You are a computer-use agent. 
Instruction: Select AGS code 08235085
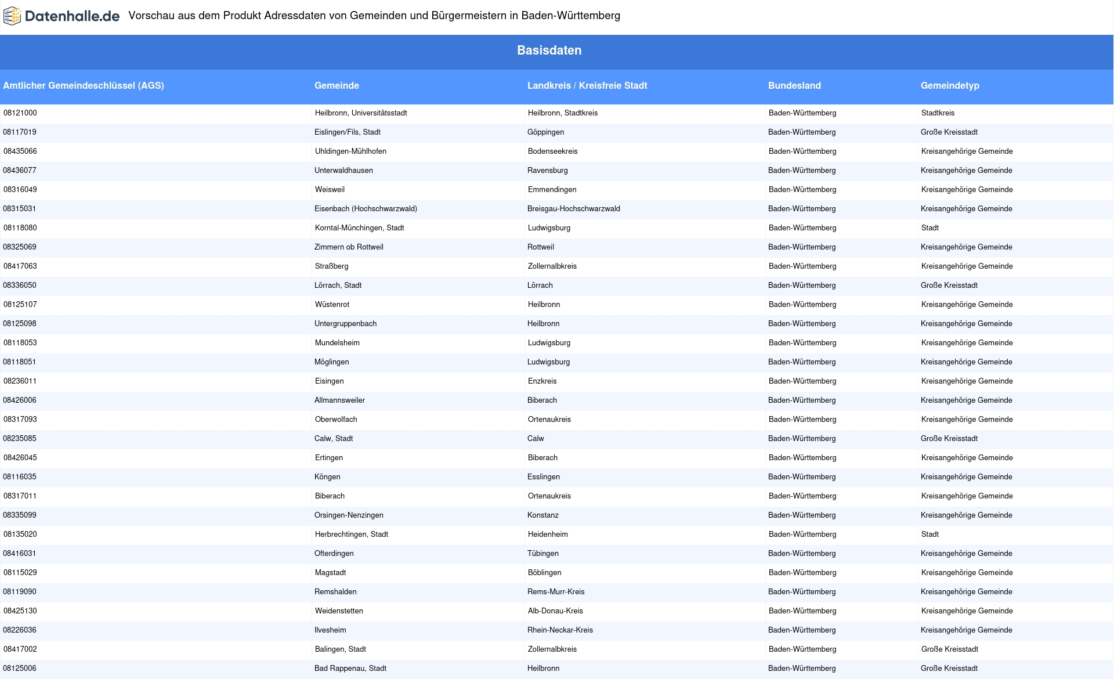(x=20, y=439)
